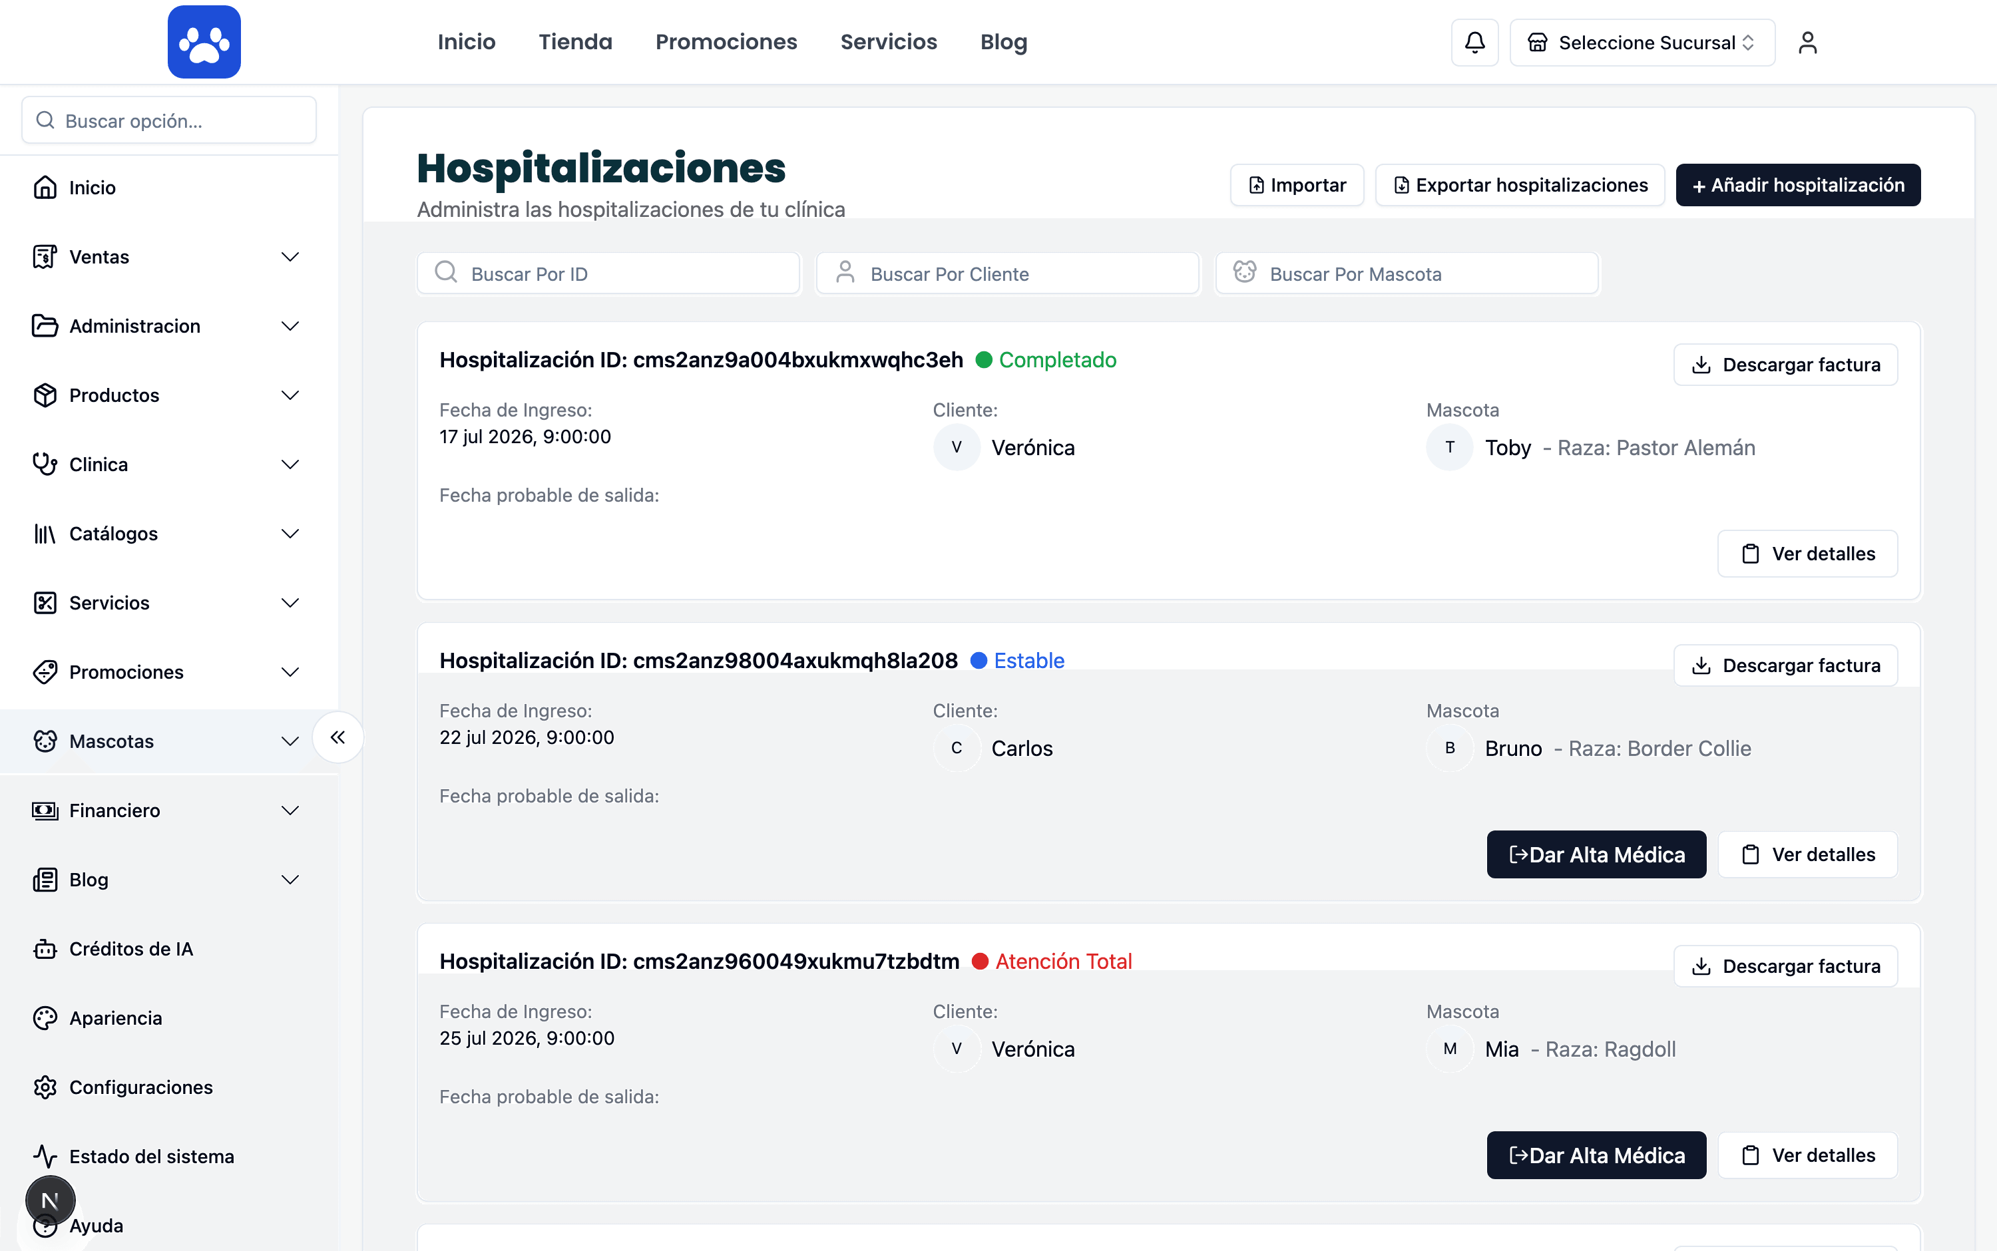Expand the Financiero chevron

(x=290, y=811)
